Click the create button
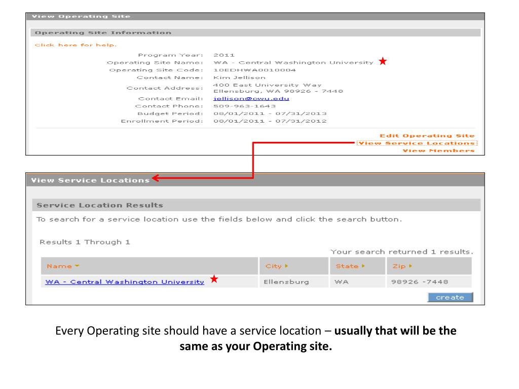This screenshot has width=519, height=389. click(x=450, y=297)
